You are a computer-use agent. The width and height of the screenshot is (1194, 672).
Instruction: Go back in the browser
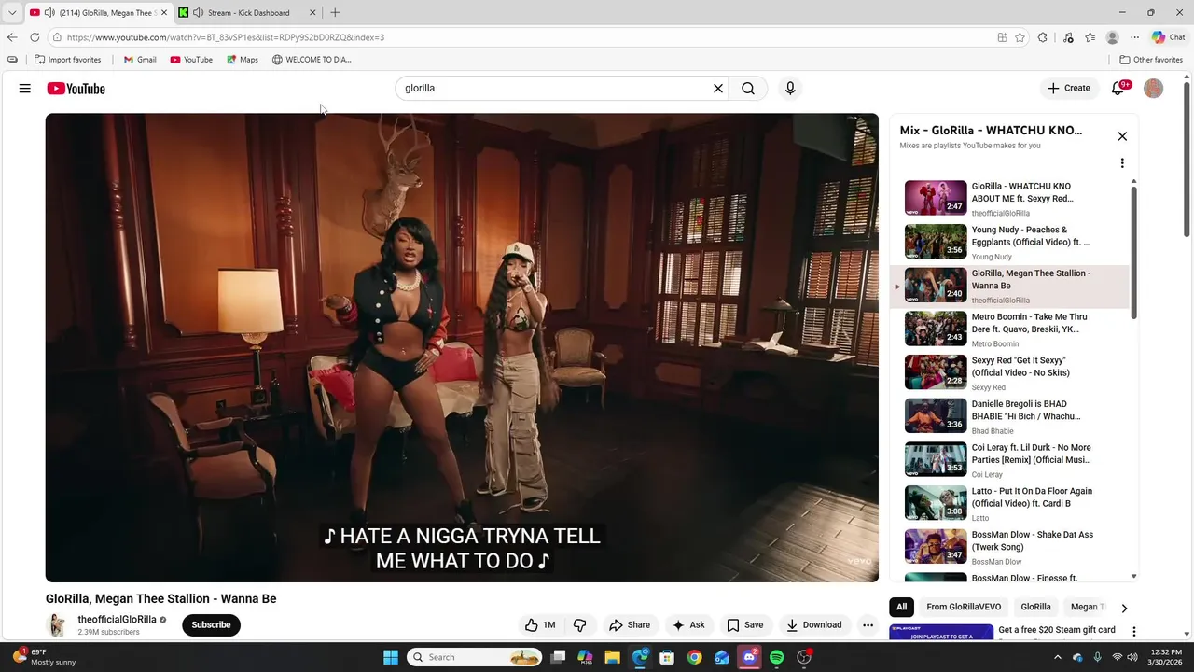click(12, 37)
